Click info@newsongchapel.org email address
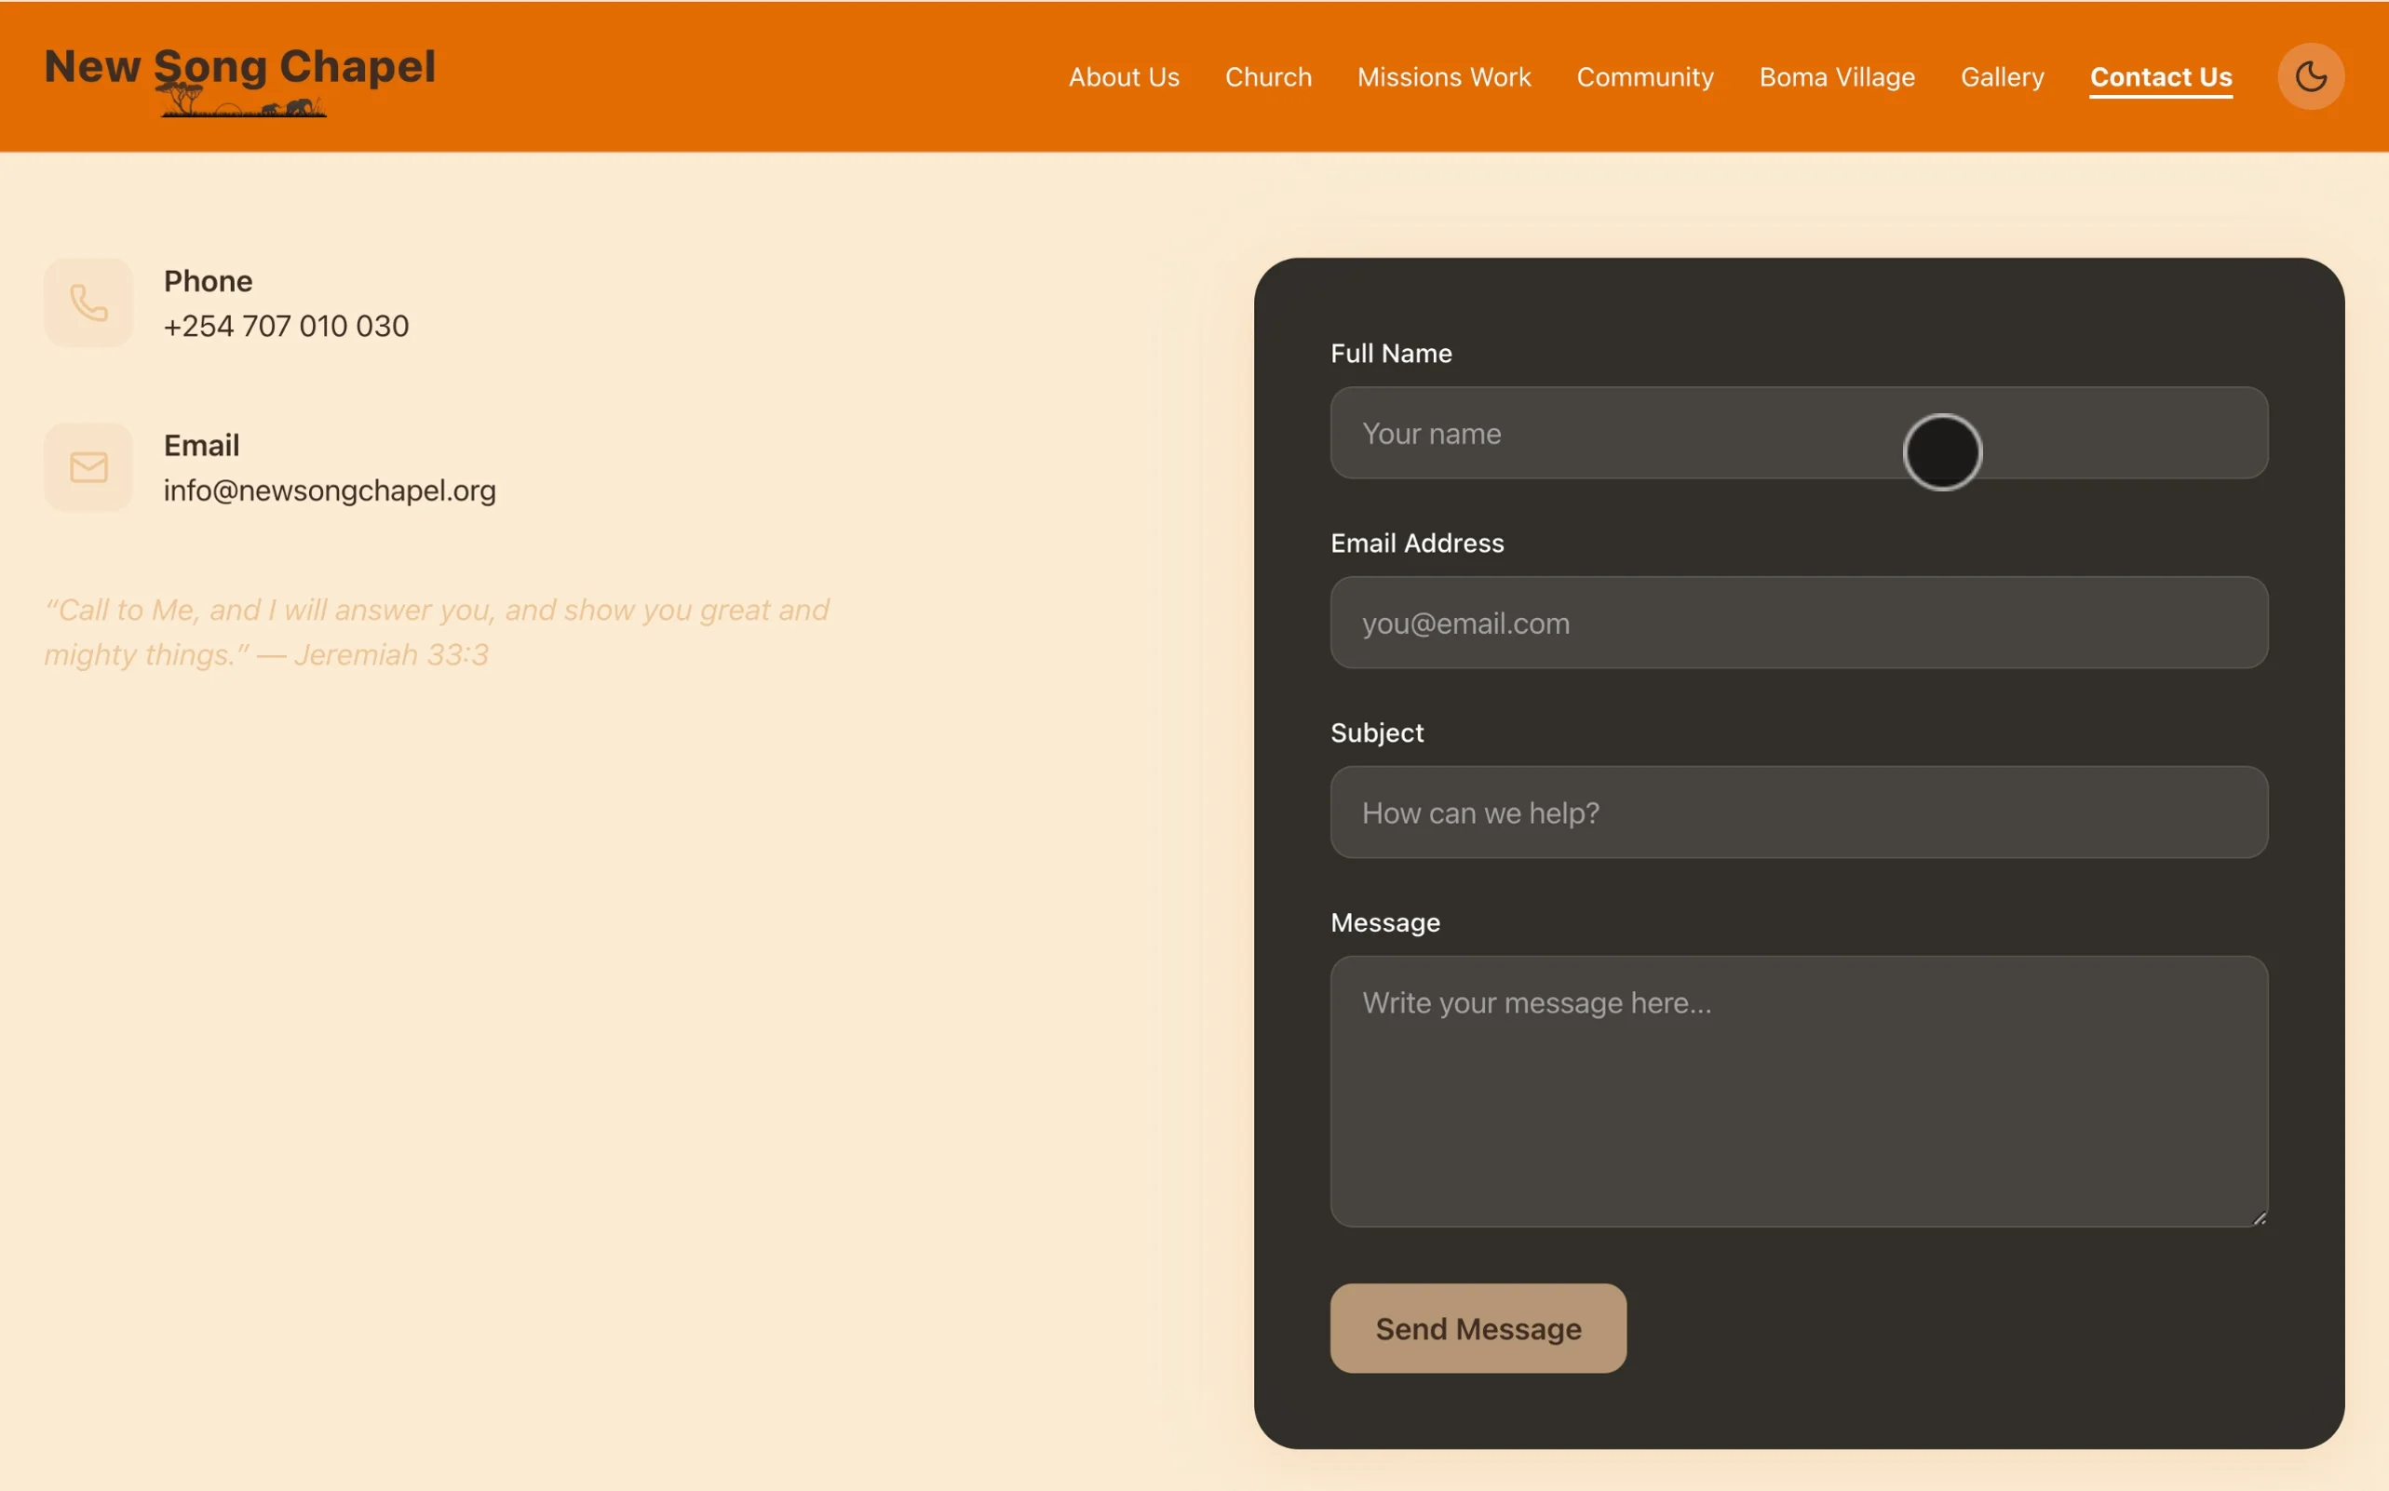Screen dimensions: 2389x1491 (x=330, y=491)
